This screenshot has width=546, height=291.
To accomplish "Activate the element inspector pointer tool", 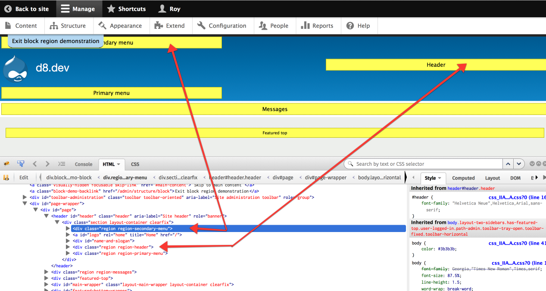I will pos(20,164).
